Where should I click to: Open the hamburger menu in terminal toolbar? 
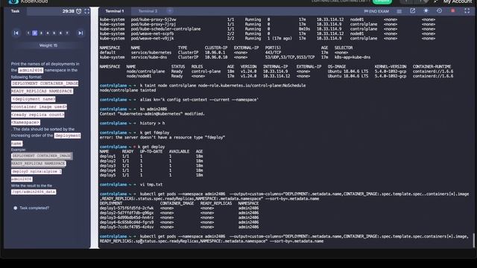[x=399, y=11]
